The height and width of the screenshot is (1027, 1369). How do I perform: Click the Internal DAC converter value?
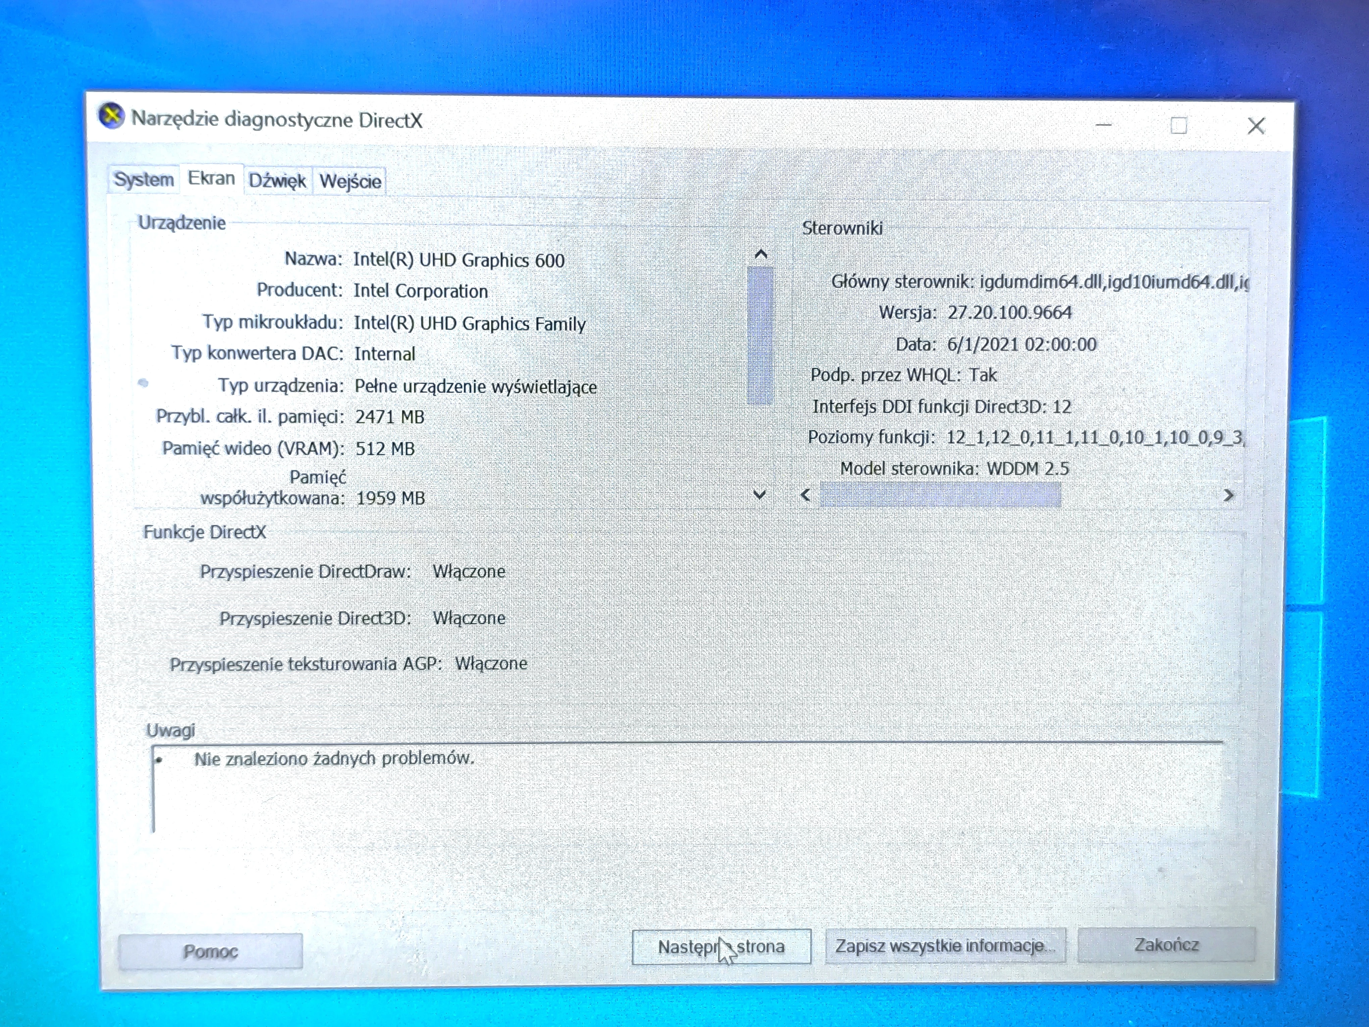pos(384,354)
